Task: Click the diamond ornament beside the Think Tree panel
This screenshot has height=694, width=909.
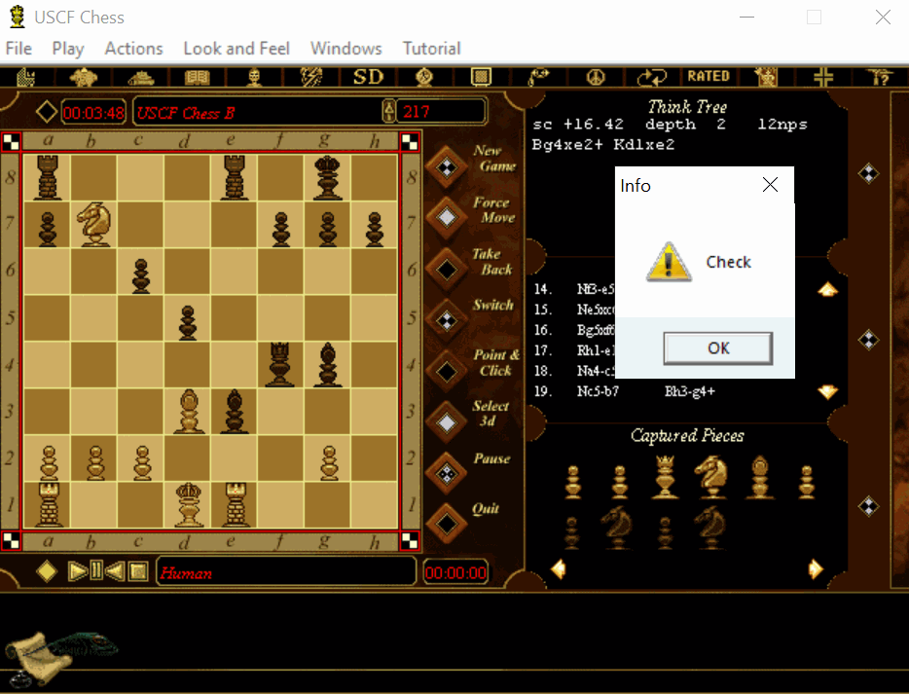Action: (868, 173)
